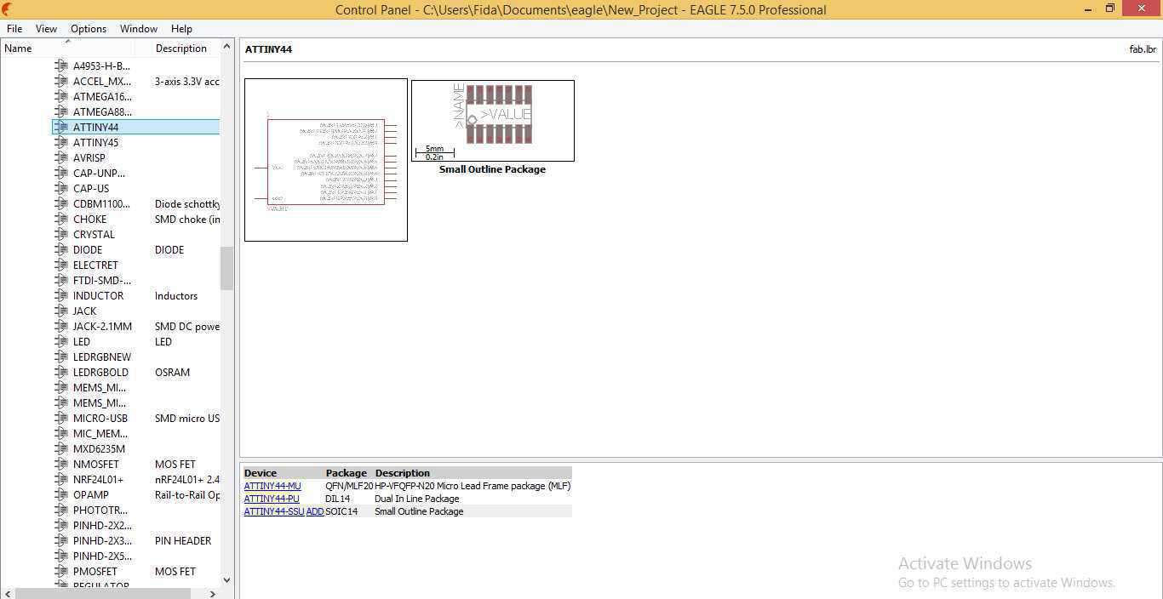The image size is (1163, 599).
Task: Click the SOIC14 package cell
Action: (x=341, y=511)
